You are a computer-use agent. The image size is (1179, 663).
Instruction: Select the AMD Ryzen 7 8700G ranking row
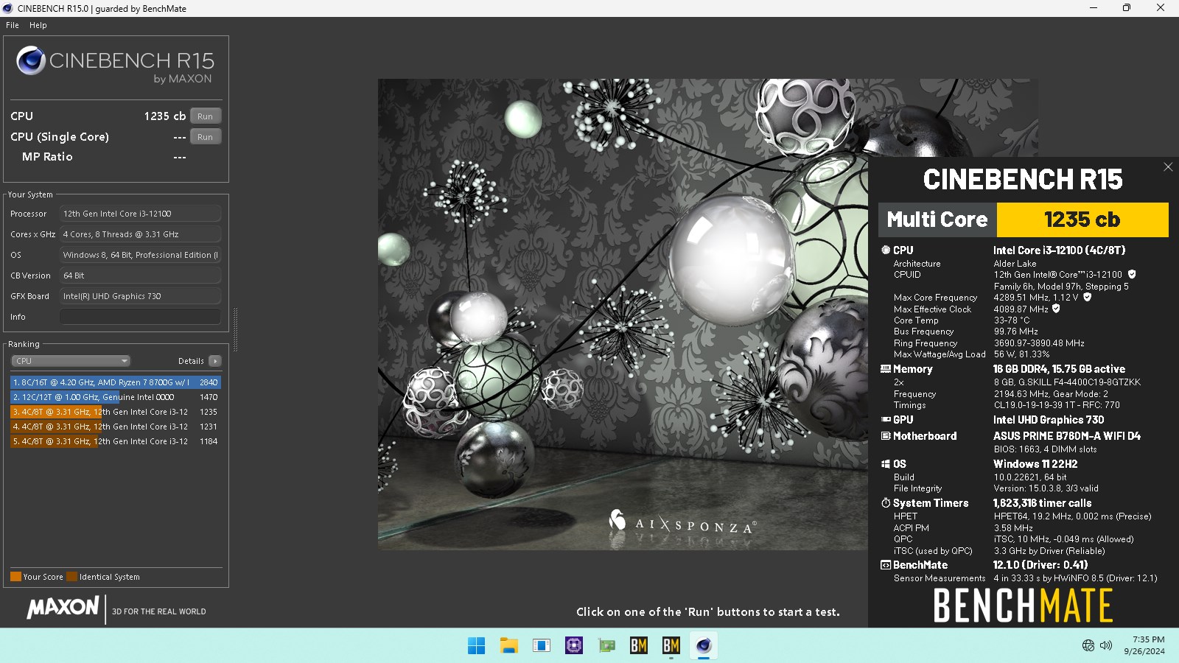pyautogui.click(x=116, y=382)
